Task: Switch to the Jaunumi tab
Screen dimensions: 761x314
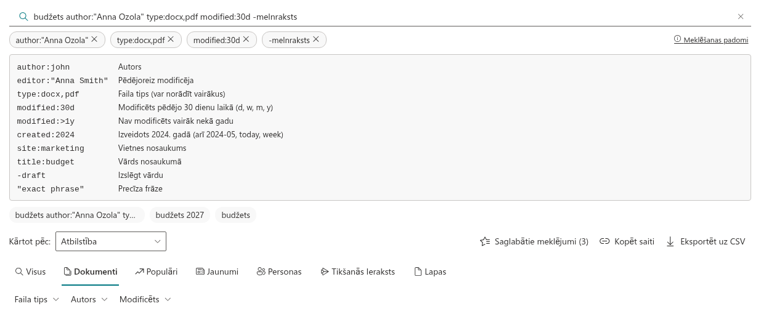Action: click(x=217, y=272)
